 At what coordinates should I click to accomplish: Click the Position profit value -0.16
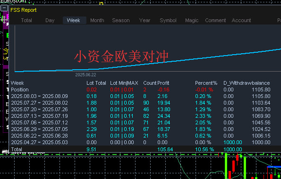163,90
